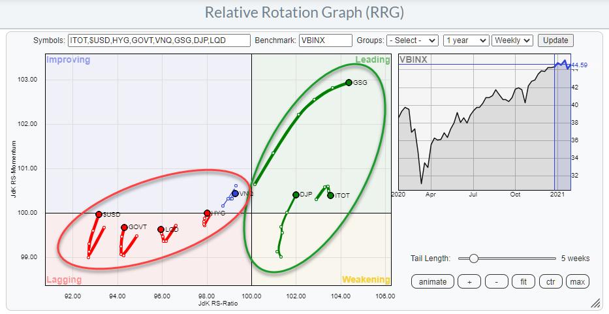This screenshot has width=609, height=314.
Task: Click the Benchmark VBINX input field
Action: tap(325, 40)
